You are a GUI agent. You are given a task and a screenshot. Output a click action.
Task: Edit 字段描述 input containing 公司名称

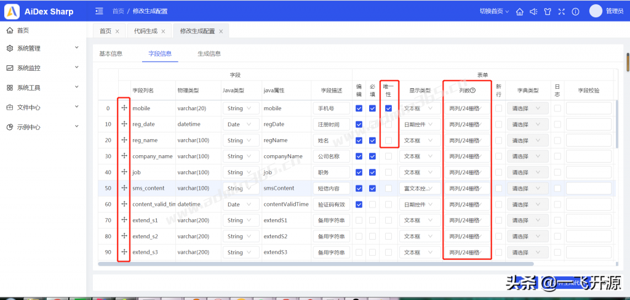point(332,156)
